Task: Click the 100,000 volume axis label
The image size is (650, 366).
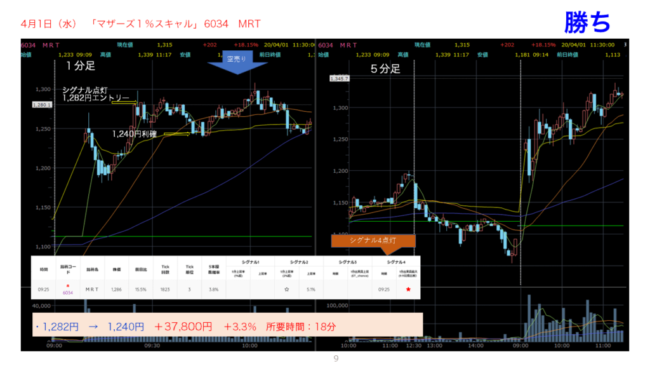Action: point(337,306)
